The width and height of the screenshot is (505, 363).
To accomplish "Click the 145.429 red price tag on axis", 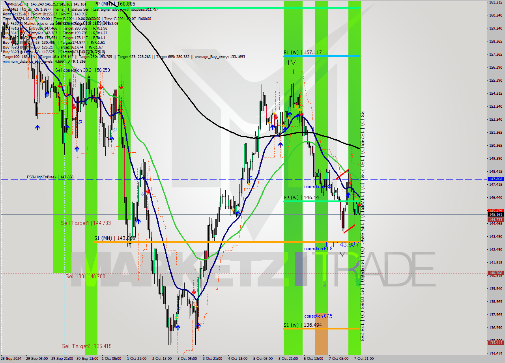I will (x=496, y=211).
